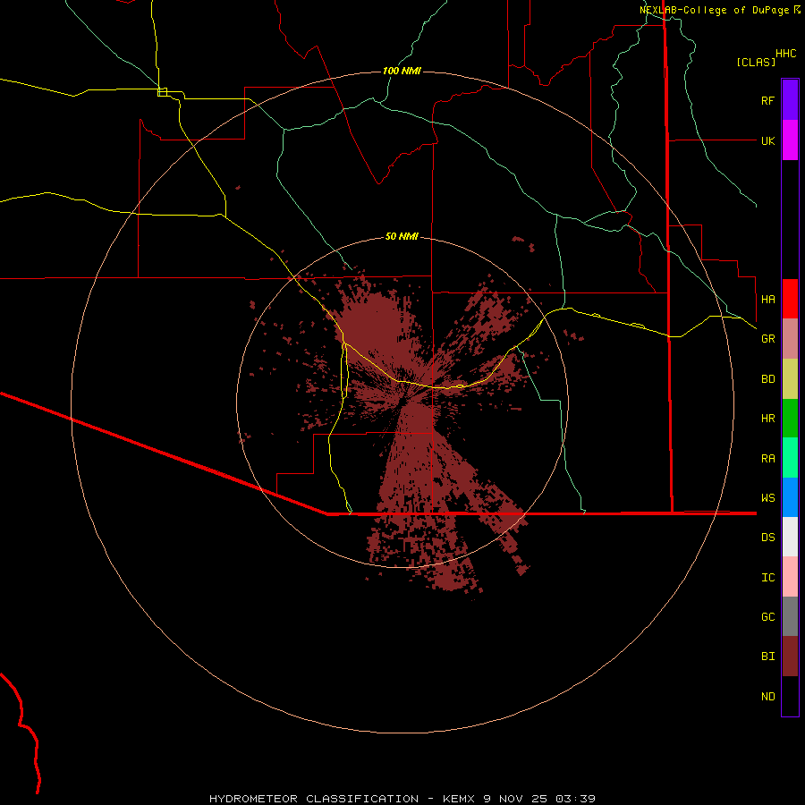Click the green HR legend swatch

[x=790, y=419]
